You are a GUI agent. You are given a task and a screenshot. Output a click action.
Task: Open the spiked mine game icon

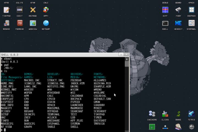pos(191,127)
